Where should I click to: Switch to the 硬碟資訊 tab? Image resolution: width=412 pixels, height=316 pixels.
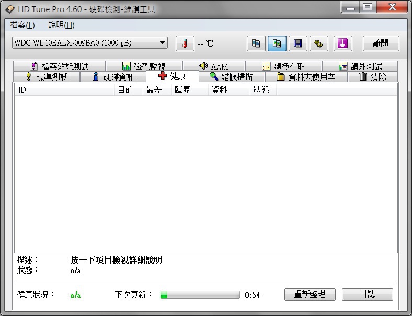[113, 77]
